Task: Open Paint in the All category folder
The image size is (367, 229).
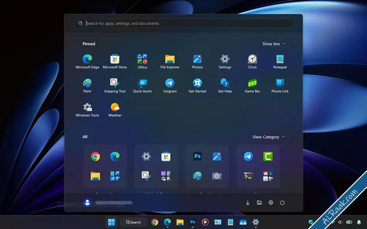Action: [x=197, y=176]
